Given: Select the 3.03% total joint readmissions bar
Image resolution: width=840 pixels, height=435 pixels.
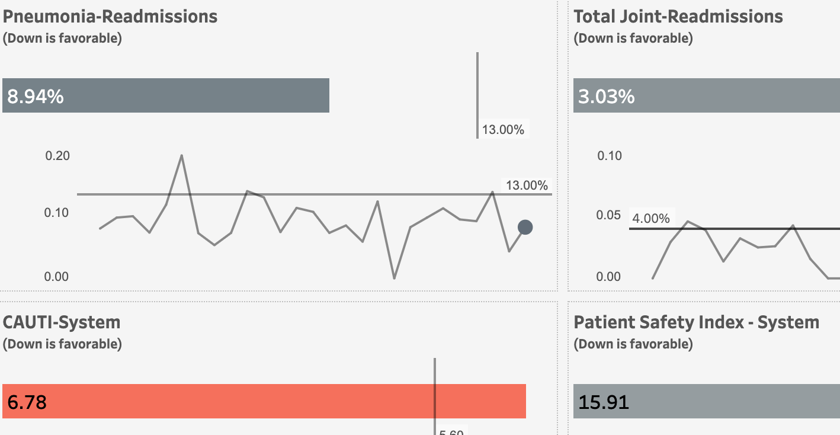Looking at the screenshot, I should point(706,95).
